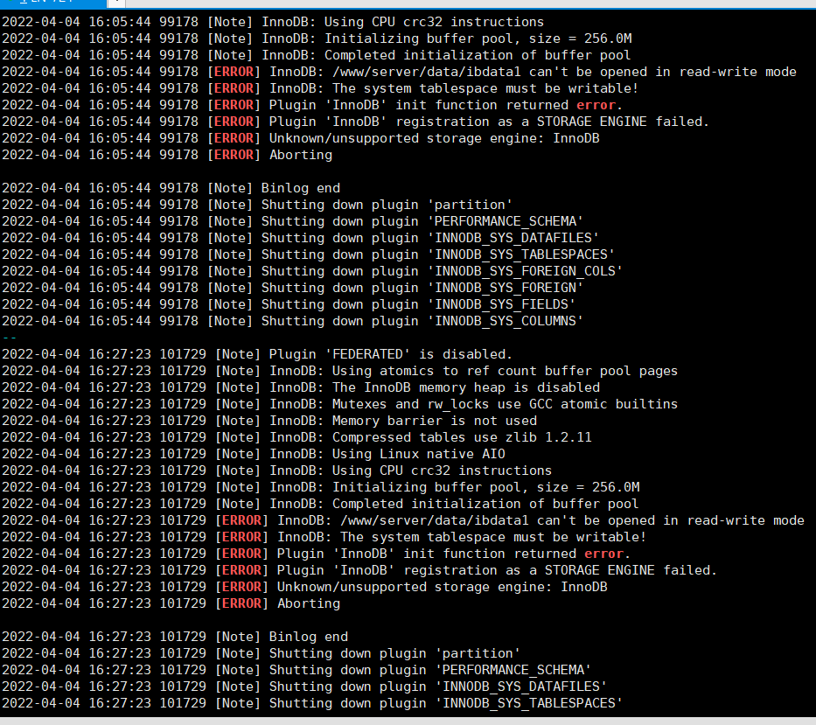This screenshot has height=725, width=816.
Task: Click the 16:05:44 'Using CPU crc32 instructions' line
Action: 273,22
